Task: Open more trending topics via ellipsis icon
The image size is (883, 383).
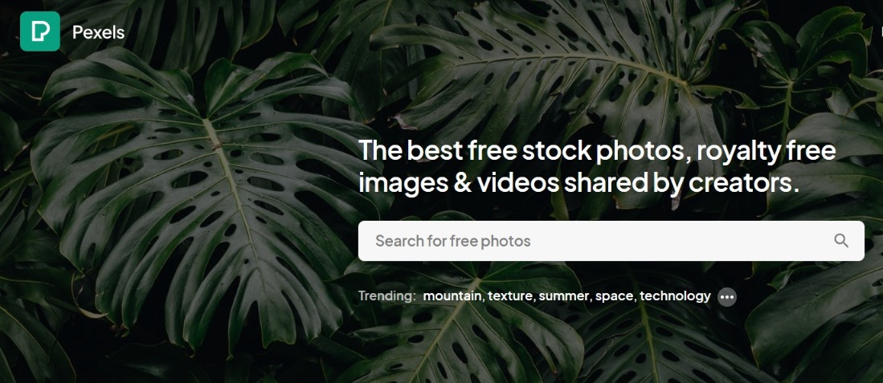Action: click(x=727, y=297)
